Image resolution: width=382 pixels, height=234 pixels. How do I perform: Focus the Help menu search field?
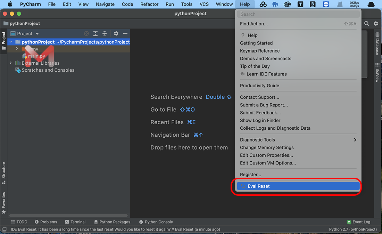[x=299, y=14]
